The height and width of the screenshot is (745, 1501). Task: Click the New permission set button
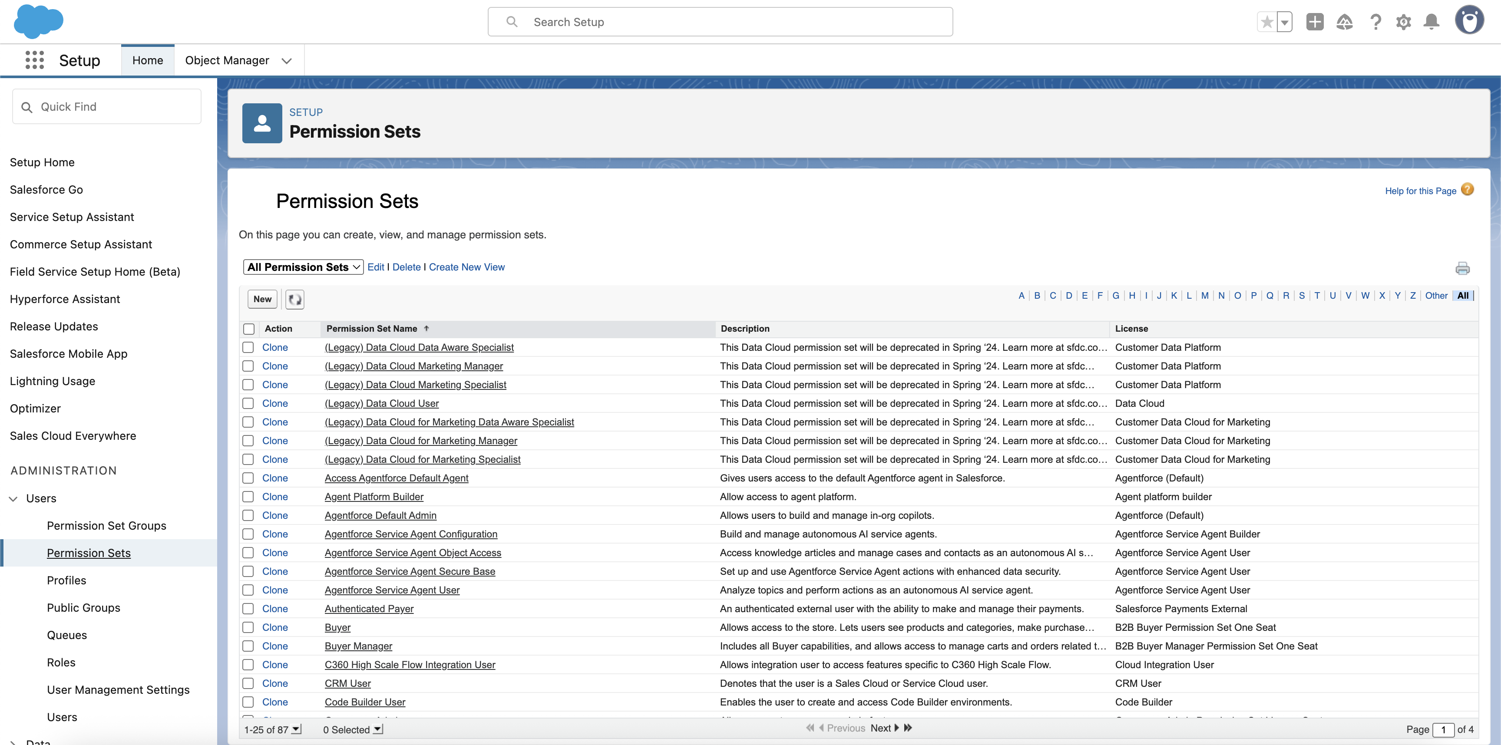(261, 299)
